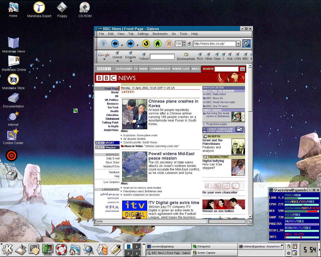Open the Mandrake Store desktop icon
The width and height of the screenshot is (321, 257).
[13, 82]
